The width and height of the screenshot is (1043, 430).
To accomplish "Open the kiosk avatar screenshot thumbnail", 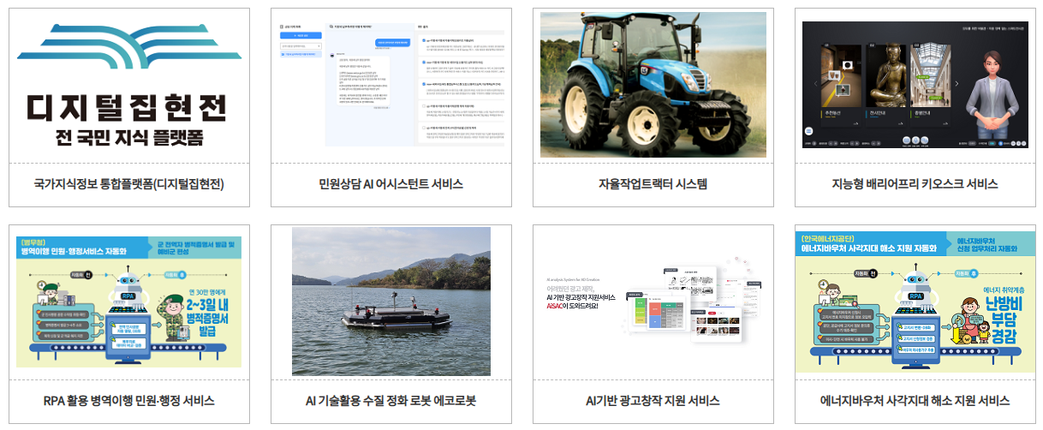I will tap(915, 85).
